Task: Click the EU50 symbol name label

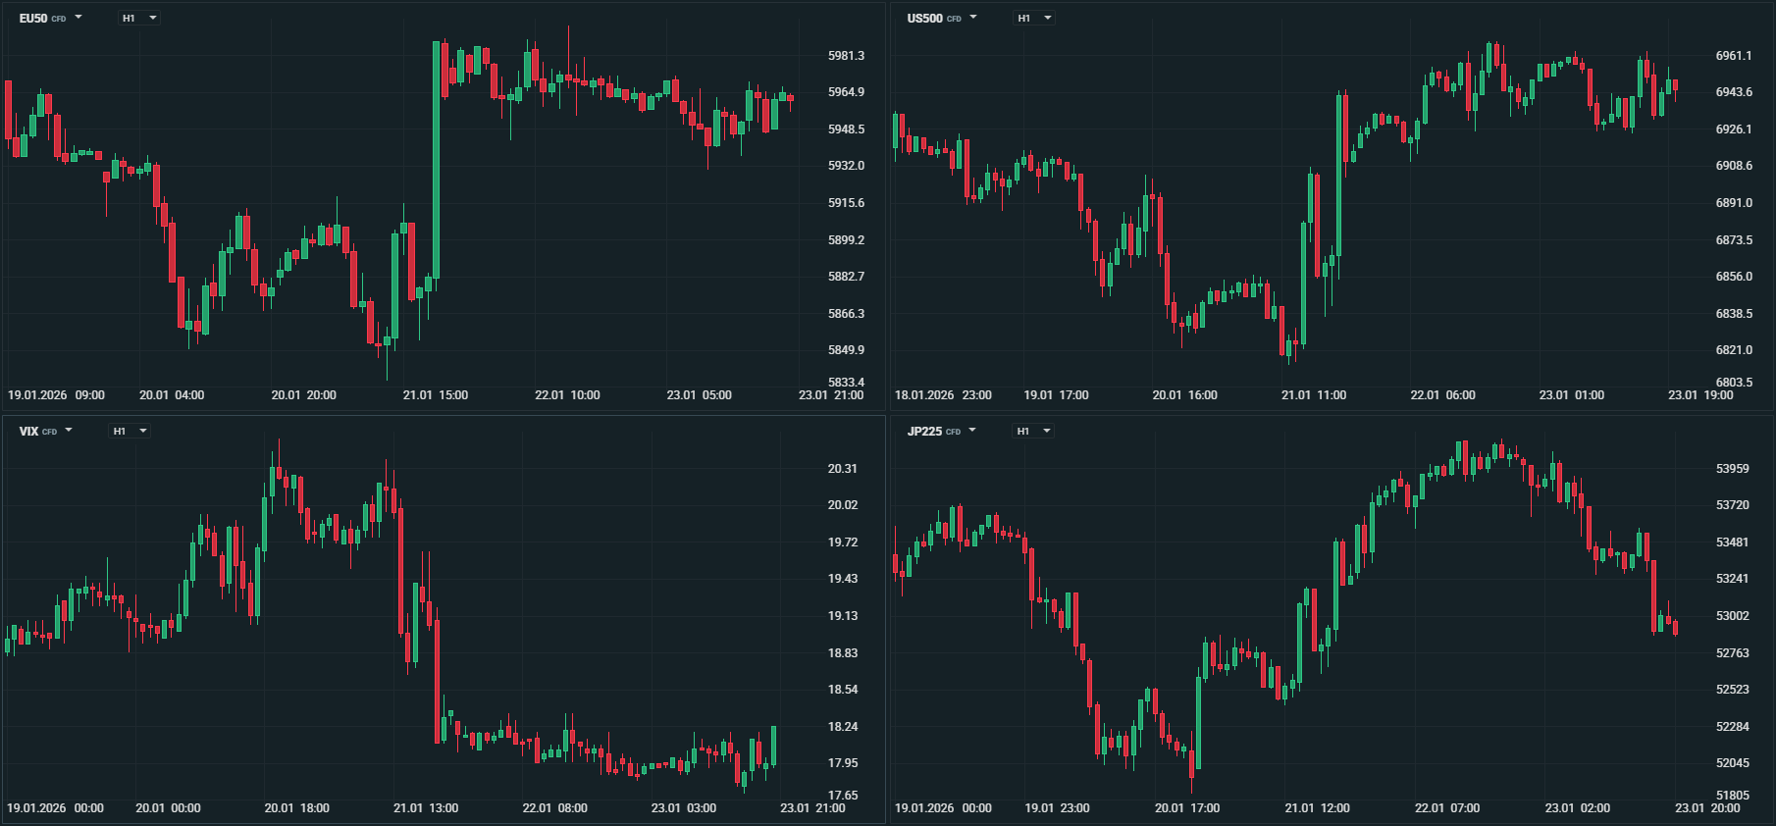Action: pyautogui.click(x=33, y=19)
